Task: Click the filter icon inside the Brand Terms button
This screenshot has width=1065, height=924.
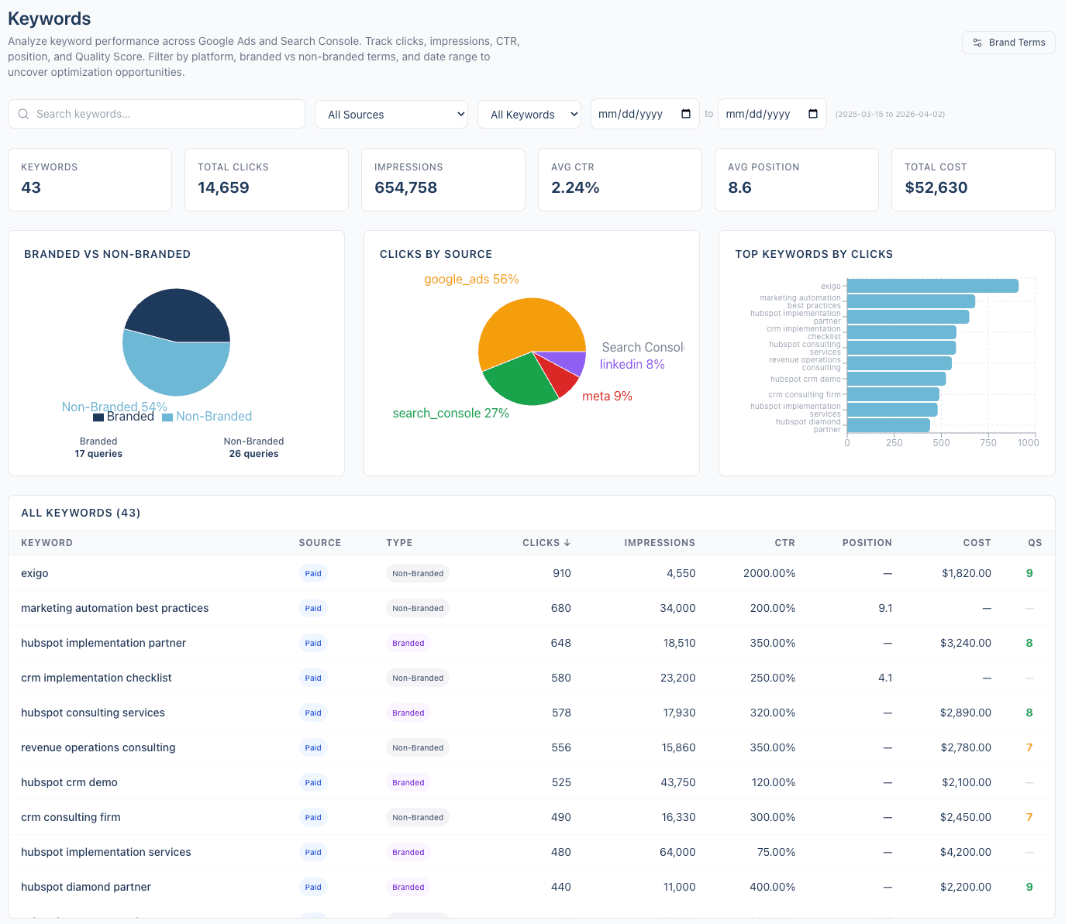Action: 977,43
